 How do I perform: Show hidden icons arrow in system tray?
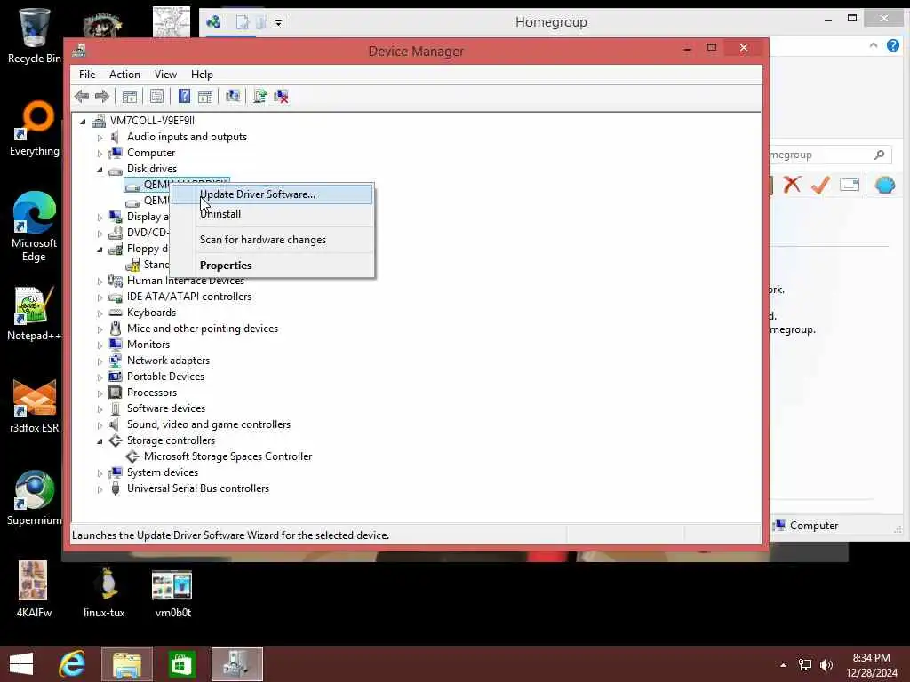pos(784,665)
